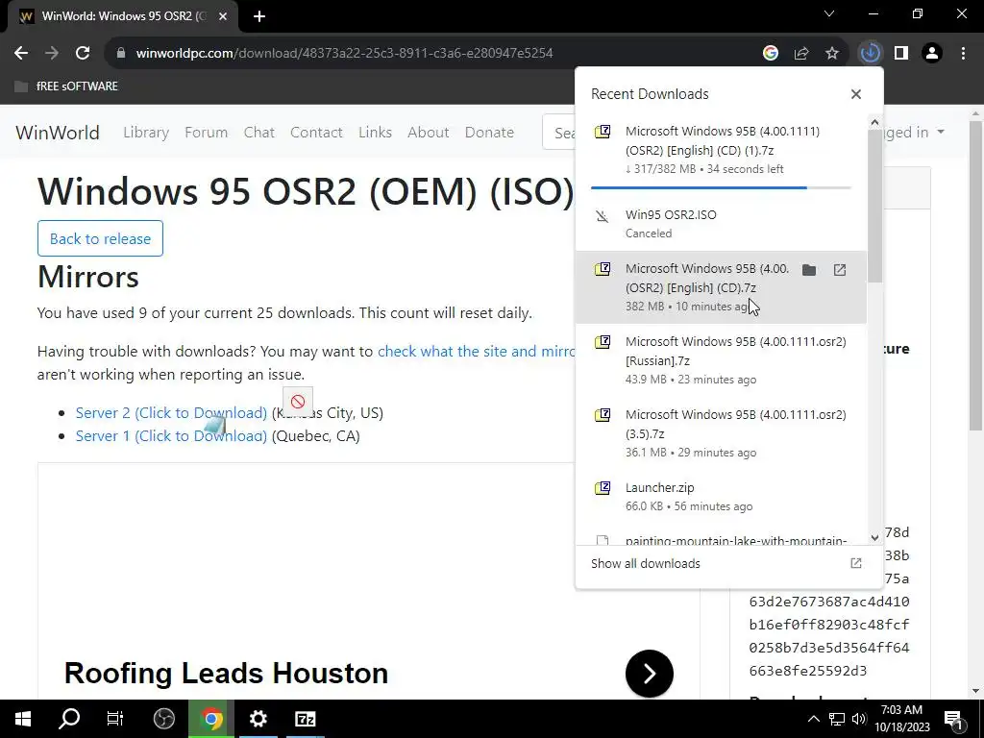Viewport: 984px width, 738px height.
Task: Open the browser side panel icon
Action: tap(901, 54)
